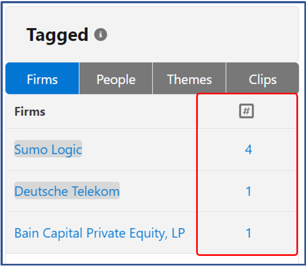Switch to the Firms tab
Image resolution: width=306 pixels, height=266 pixels.
(x=42, y=79)
